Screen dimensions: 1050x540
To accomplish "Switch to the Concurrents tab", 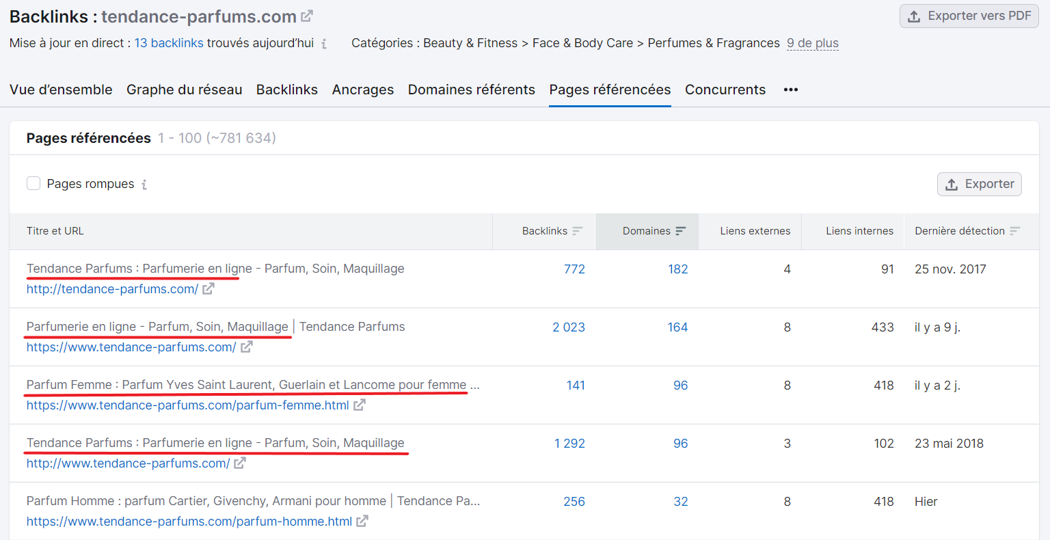I will pos(725,90).
